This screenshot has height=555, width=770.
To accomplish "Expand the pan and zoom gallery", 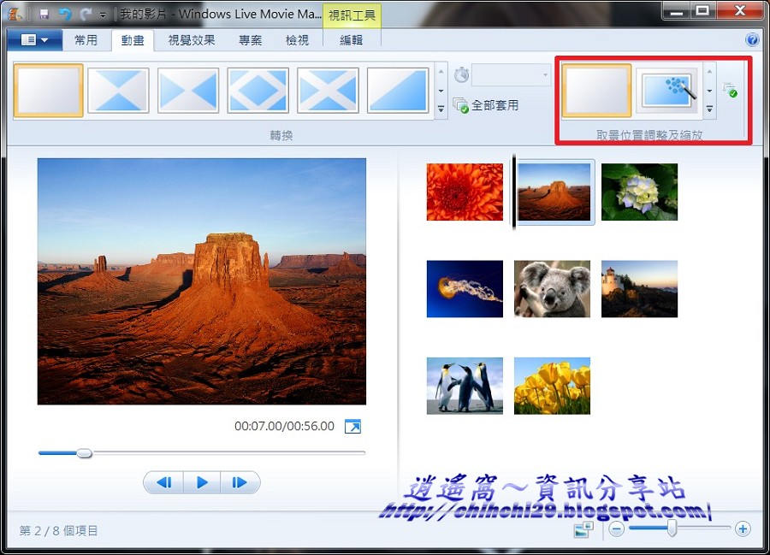I will click(709, 109).
